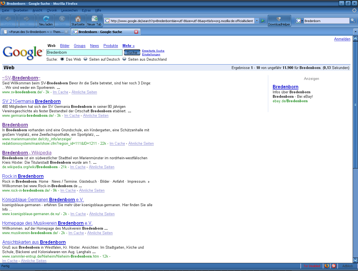Open Homepage des Musikverein Bredenborn result
This screenshot has width=358, height=271.
tap(47, 223)
